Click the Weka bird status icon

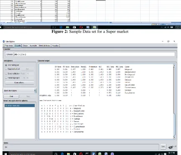[171, 147]
